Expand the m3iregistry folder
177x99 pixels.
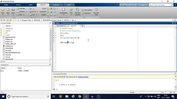[x=1, y=29]
